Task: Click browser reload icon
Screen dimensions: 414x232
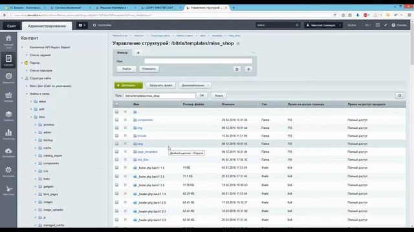Action: coord(335,15)
